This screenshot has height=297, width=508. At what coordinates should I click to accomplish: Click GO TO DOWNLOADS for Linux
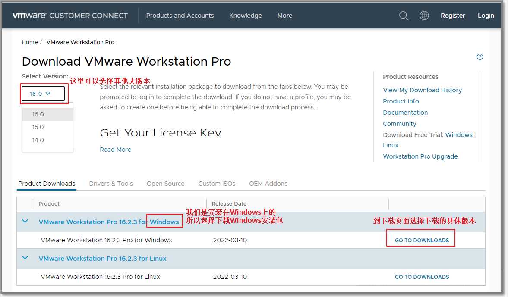coord(422,277)
